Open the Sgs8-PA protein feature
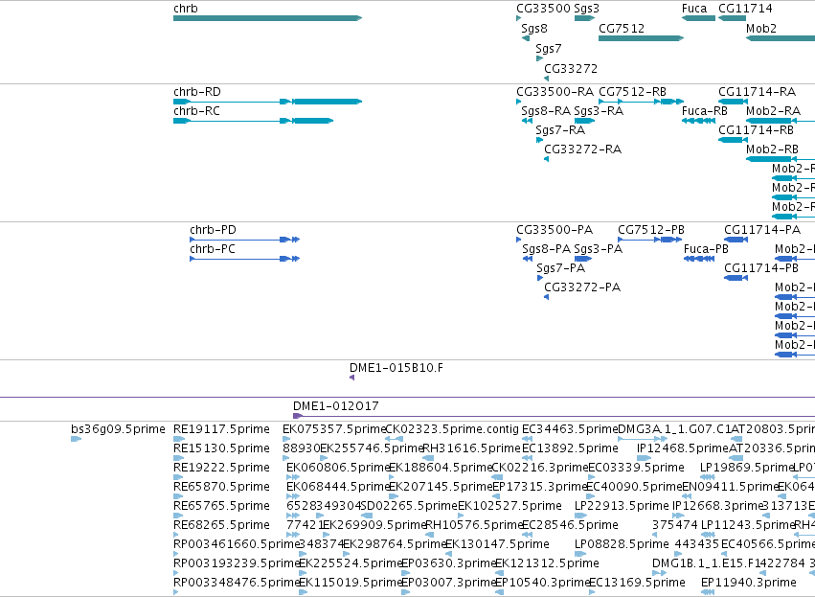The height and width of the screenshot is (597, 815). click(528, 259)
